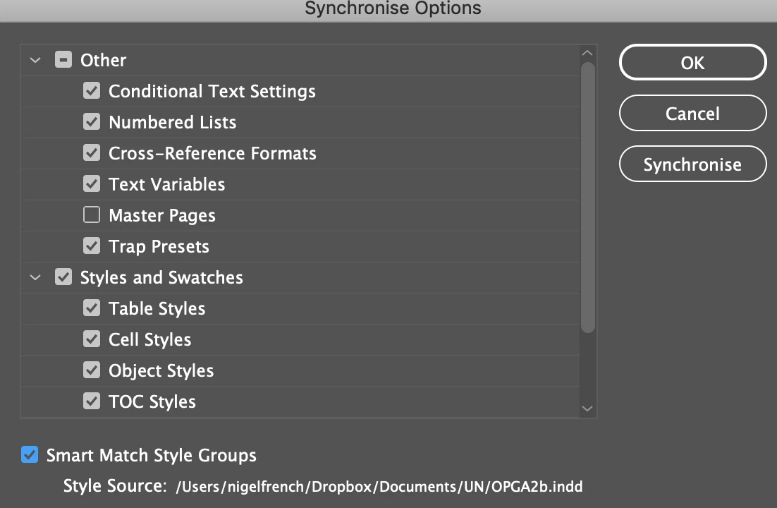The height and width of the screenshot is (508, 777).
Task: Uncheck TOC Styles checkbox
Action: point(92,401)
